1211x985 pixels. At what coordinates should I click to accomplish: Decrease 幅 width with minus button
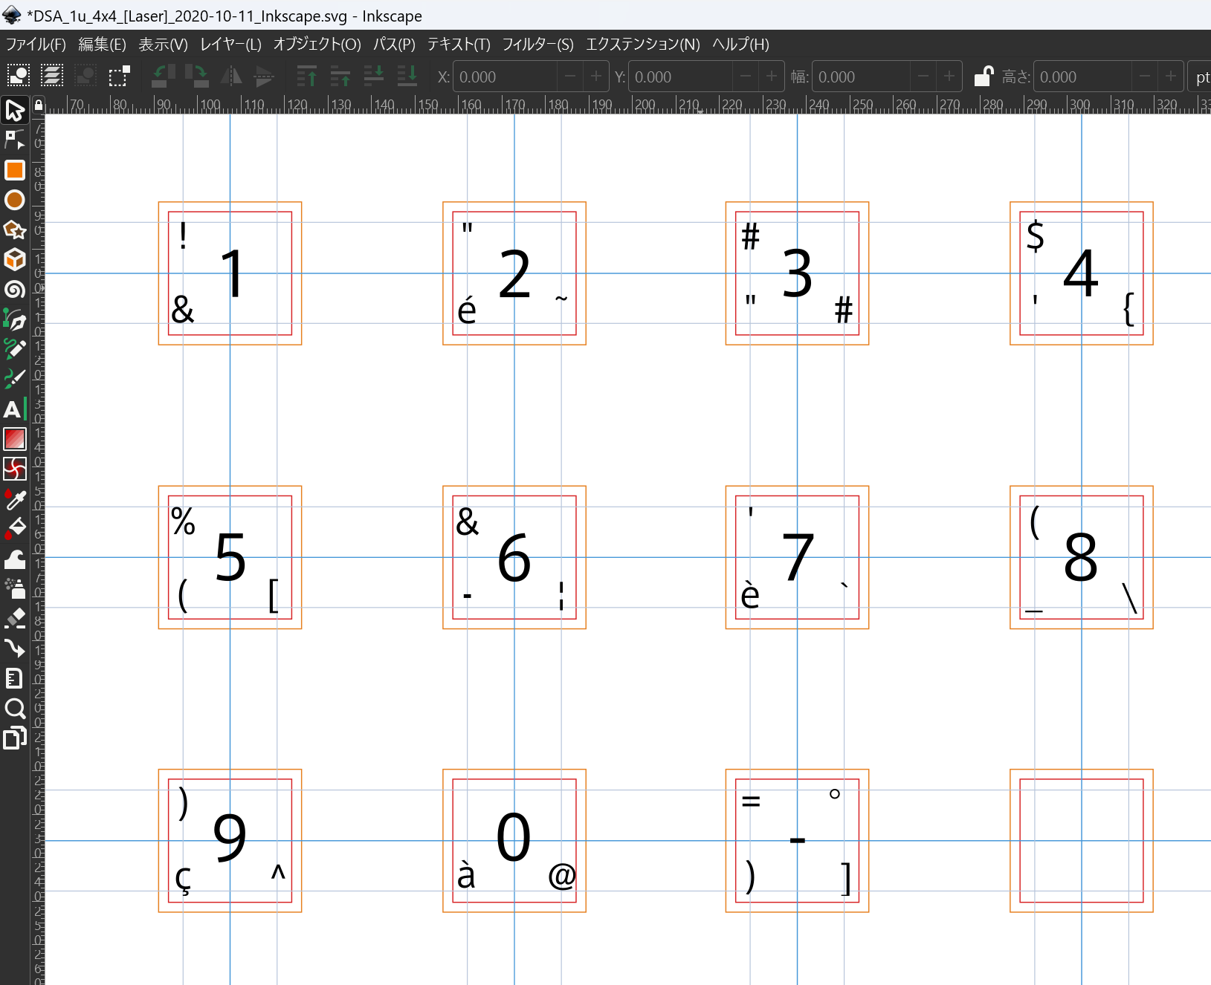923,77
